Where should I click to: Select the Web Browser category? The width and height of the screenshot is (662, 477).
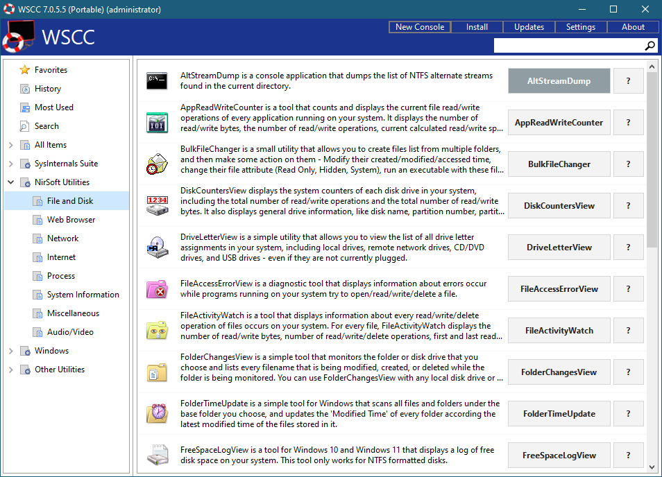(x=71, y=220)
